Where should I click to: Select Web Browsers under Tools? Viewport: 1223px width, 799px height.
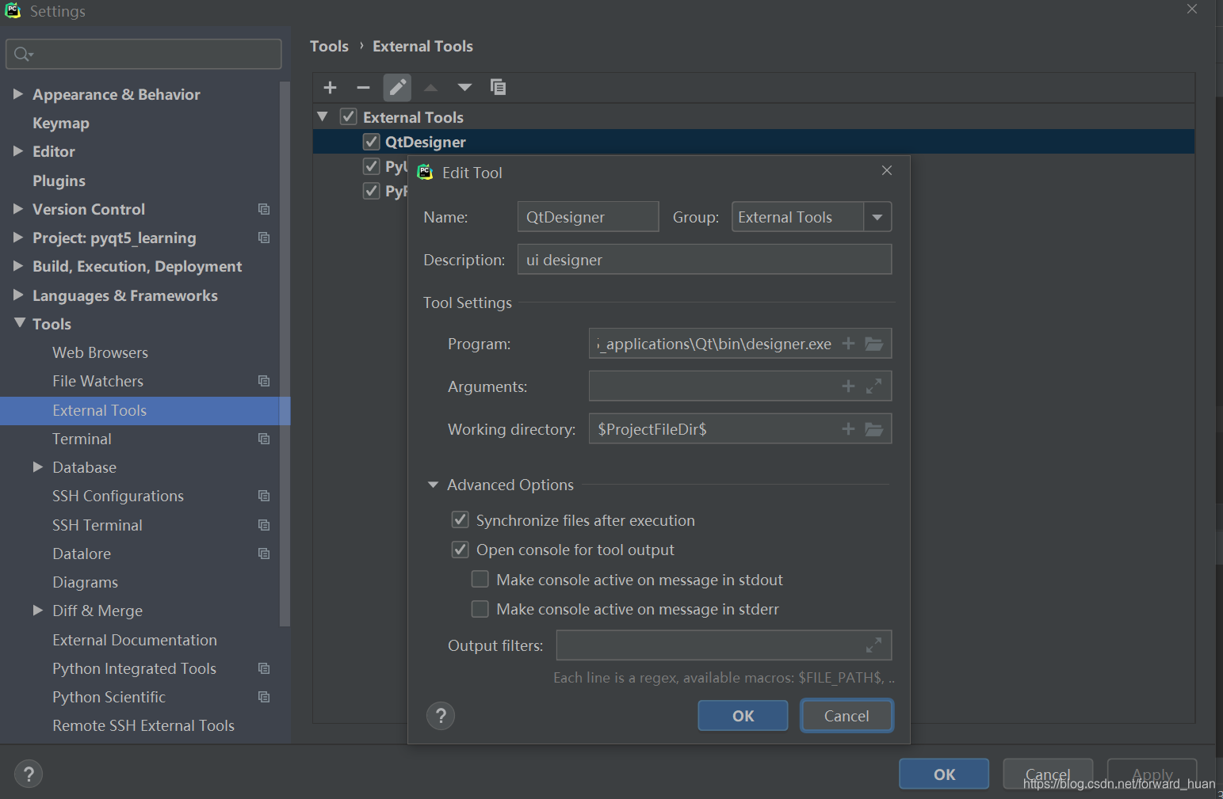100,352
